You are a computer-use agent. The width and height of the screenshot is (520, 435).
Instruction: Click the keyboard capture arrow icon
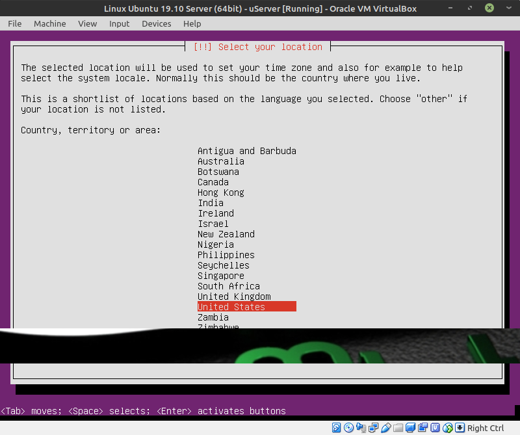[460, 428]
